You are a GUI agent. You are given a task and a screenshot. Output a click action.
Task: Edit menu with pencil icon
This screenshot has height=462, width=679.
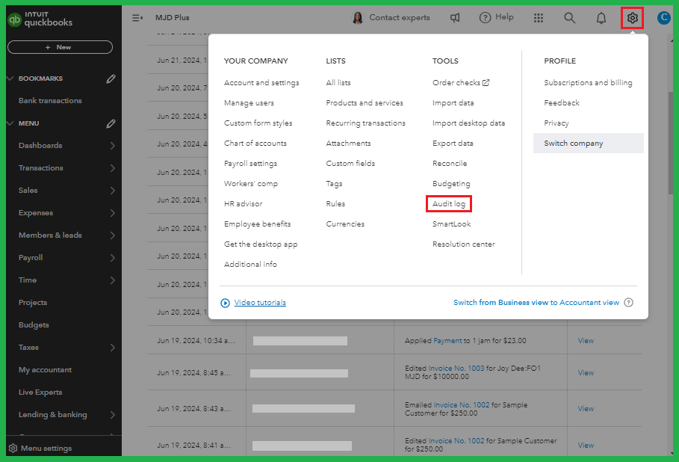pyautogui.click(x=111, y=123)
